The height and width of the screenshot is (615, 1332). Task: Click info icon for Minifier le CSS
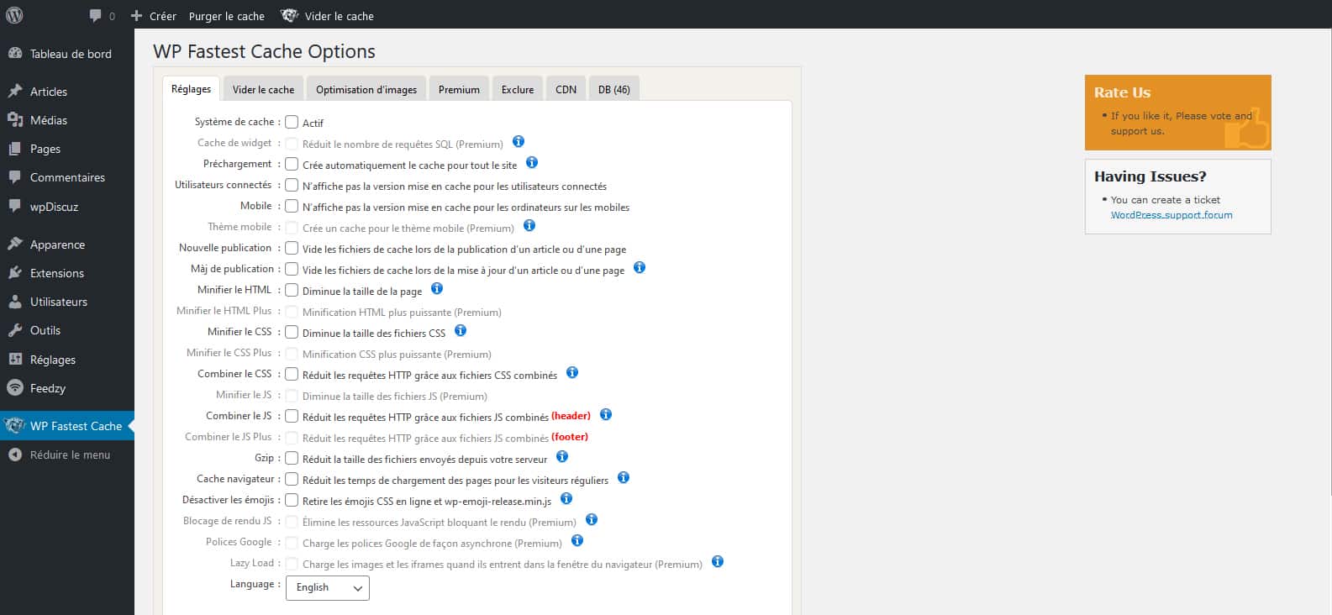tap(461, 330)
